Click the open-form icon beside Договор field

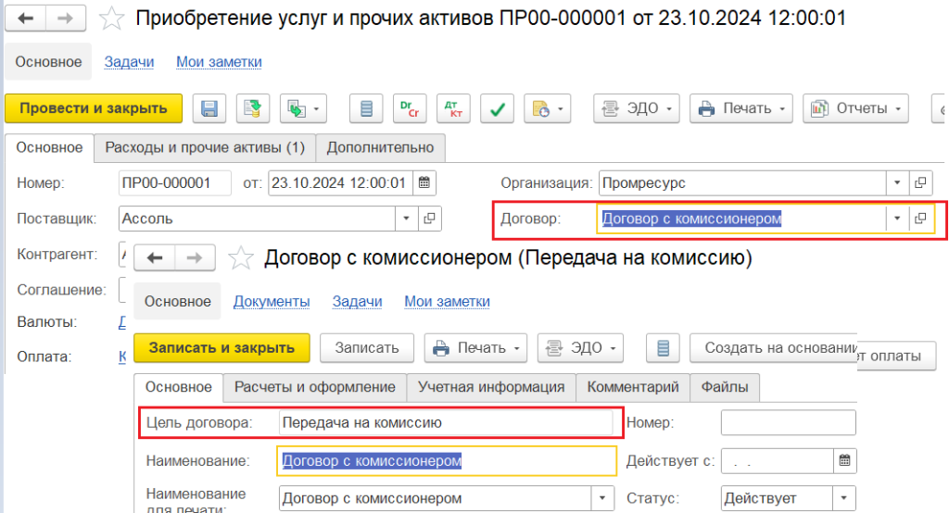pyautogui.click(x=920, y=219)
